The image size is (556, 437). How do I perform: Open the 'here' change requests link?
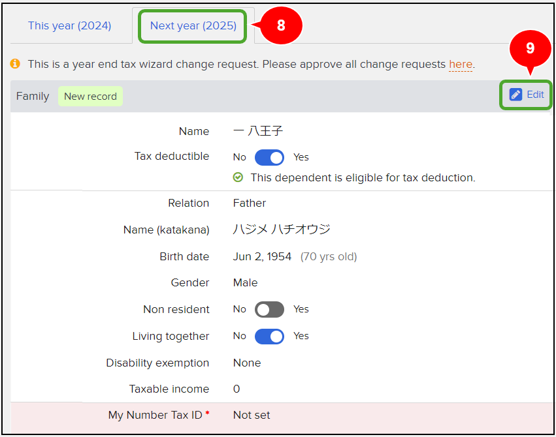point(461,65)
